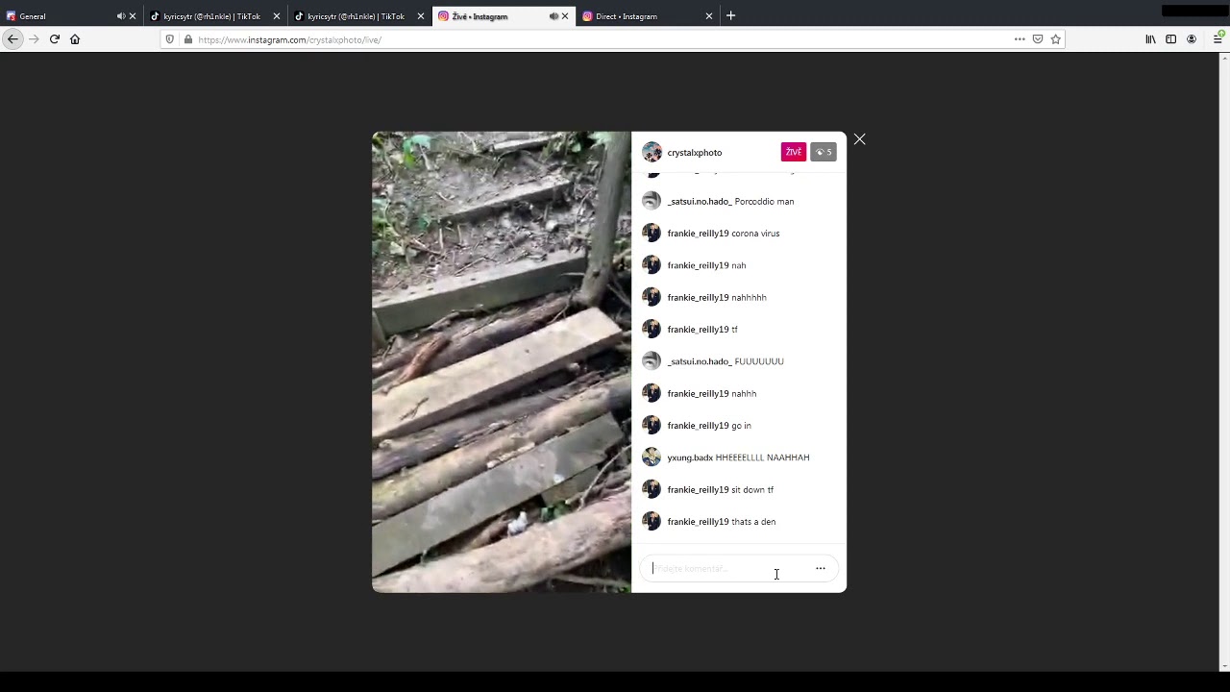The image size is (1230, 692).
Task: Open page actions three-dot menu
Action: pos(1020,39)
